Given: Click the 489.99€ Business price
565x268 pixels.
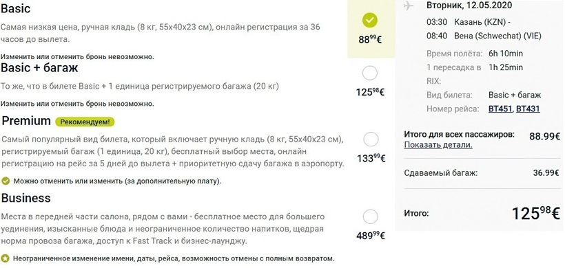Looking at the screenshot, I should pyautogui.click(x=371, y=236).
